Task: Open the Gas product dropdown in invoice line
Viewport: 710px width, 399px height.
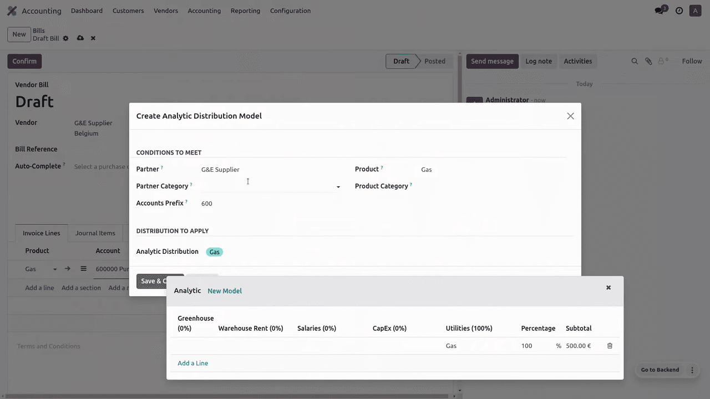Action: coord(54,269)
